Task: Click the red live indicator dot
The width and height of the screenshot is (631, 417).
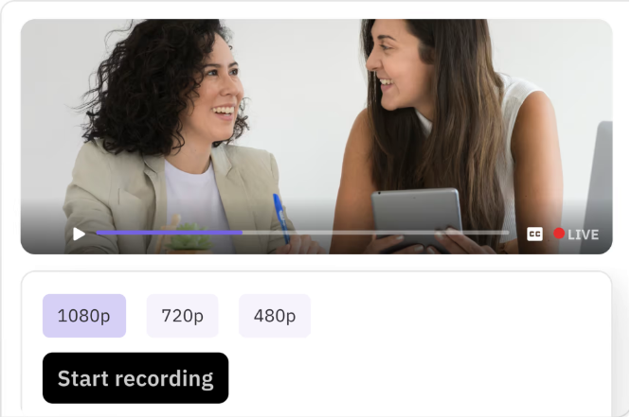Action: point(559,234)
